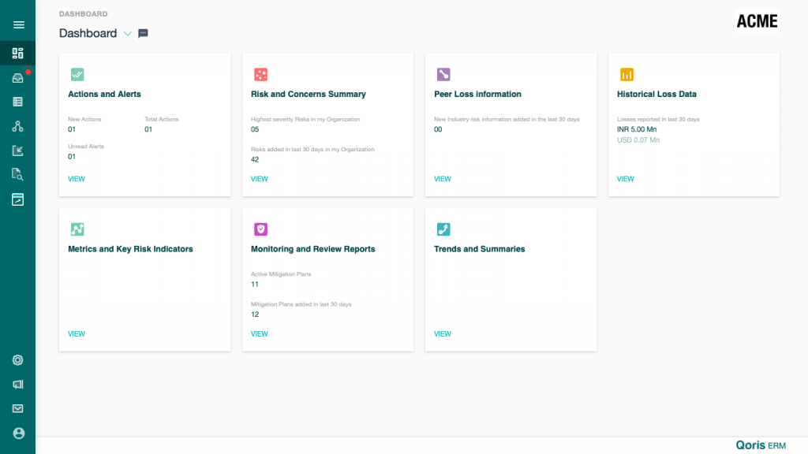Click the Metrics and Key Risk Indicators title
Viewport: 808px width, 454px height.
130,249
